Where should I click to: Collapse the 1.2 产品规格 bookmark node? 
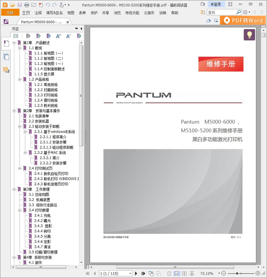pyautogui.click(x=19, y=79)
